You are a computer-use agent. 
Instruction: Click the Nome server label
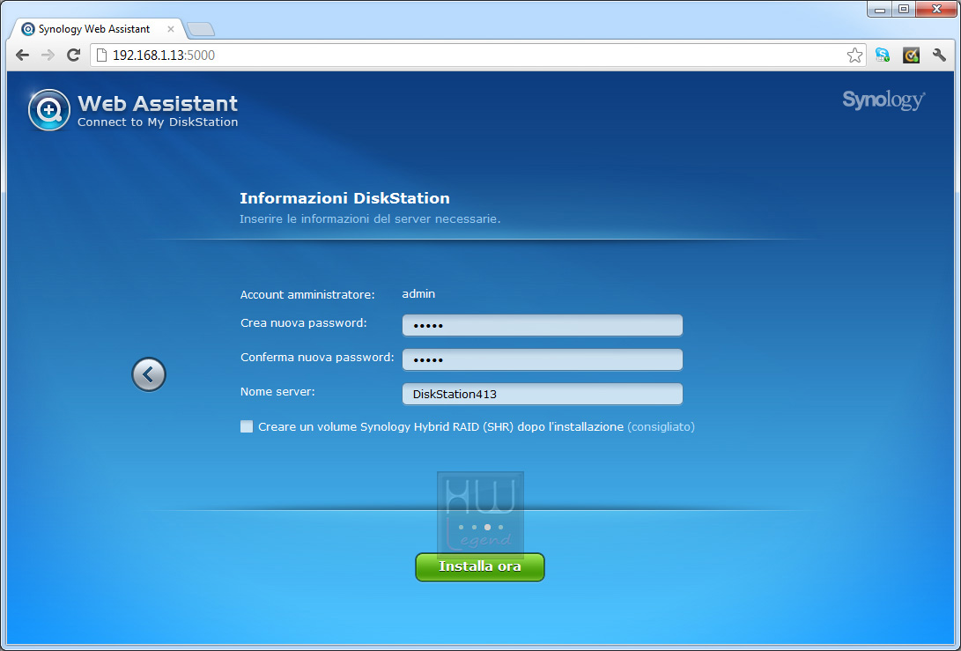click(x=277, y=392)
